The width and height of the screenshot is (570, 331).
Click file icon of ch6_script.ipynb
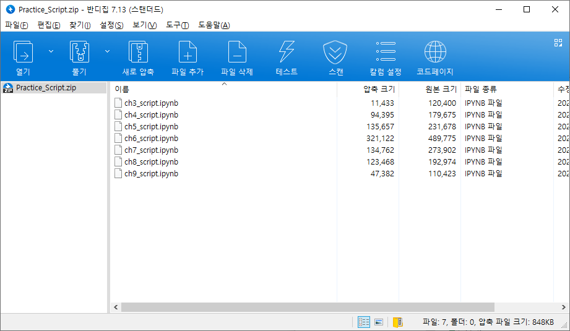pos(118,138)
